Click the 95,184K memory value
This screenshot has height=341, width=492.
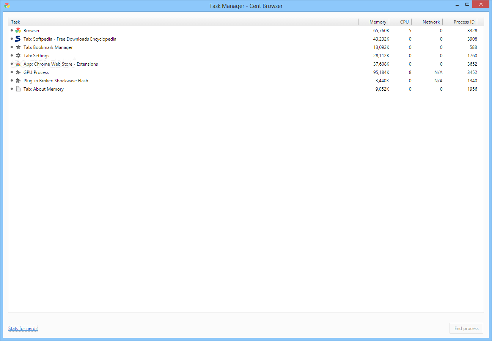381,72
